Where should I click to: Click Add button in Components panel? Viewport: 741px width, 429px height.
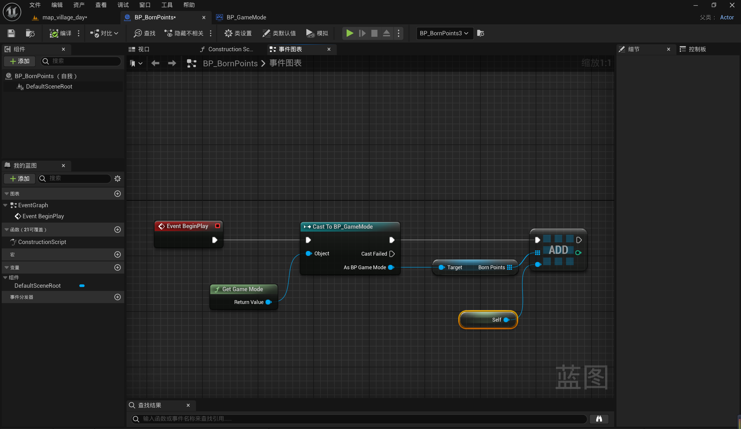click(20, 61)
